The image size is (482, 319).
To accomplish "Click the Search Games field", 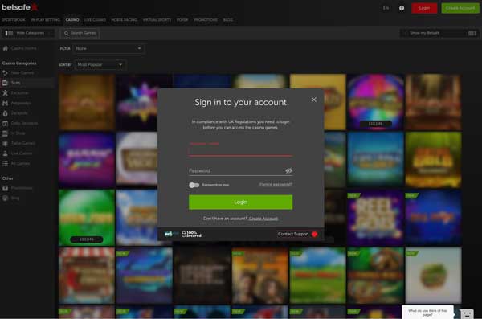I will click(x=80, y=33).
